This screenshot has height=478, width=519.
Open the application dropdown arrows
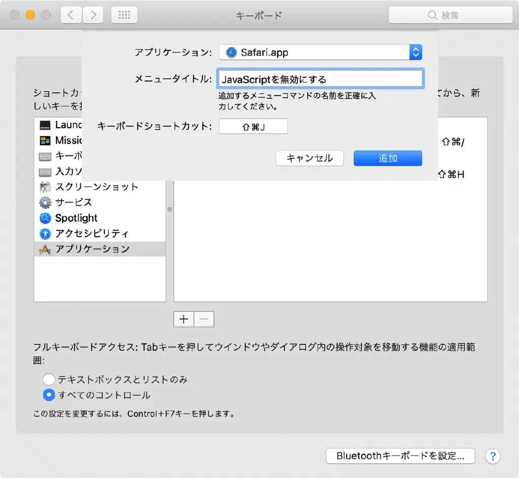[x=416, y=52]
